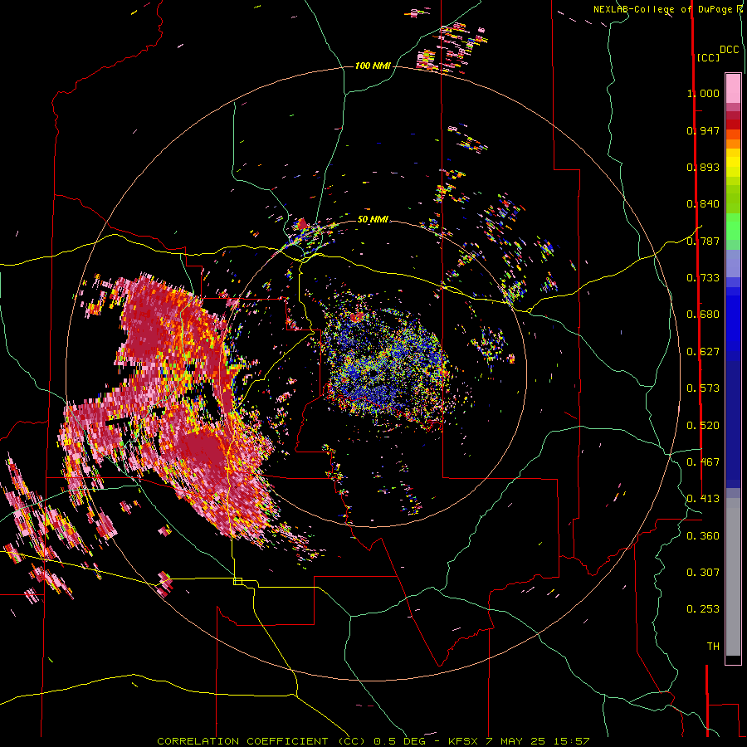Image resolution: width=747 pixels, height=747 pixels.
Task: Select the 0.947 scale value
Action: (703, 130)
